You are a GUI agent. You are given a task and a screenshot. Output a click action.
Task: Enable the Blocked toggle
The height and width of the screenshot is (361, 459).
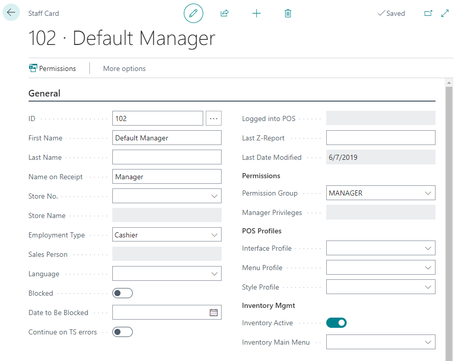point(122,293)
